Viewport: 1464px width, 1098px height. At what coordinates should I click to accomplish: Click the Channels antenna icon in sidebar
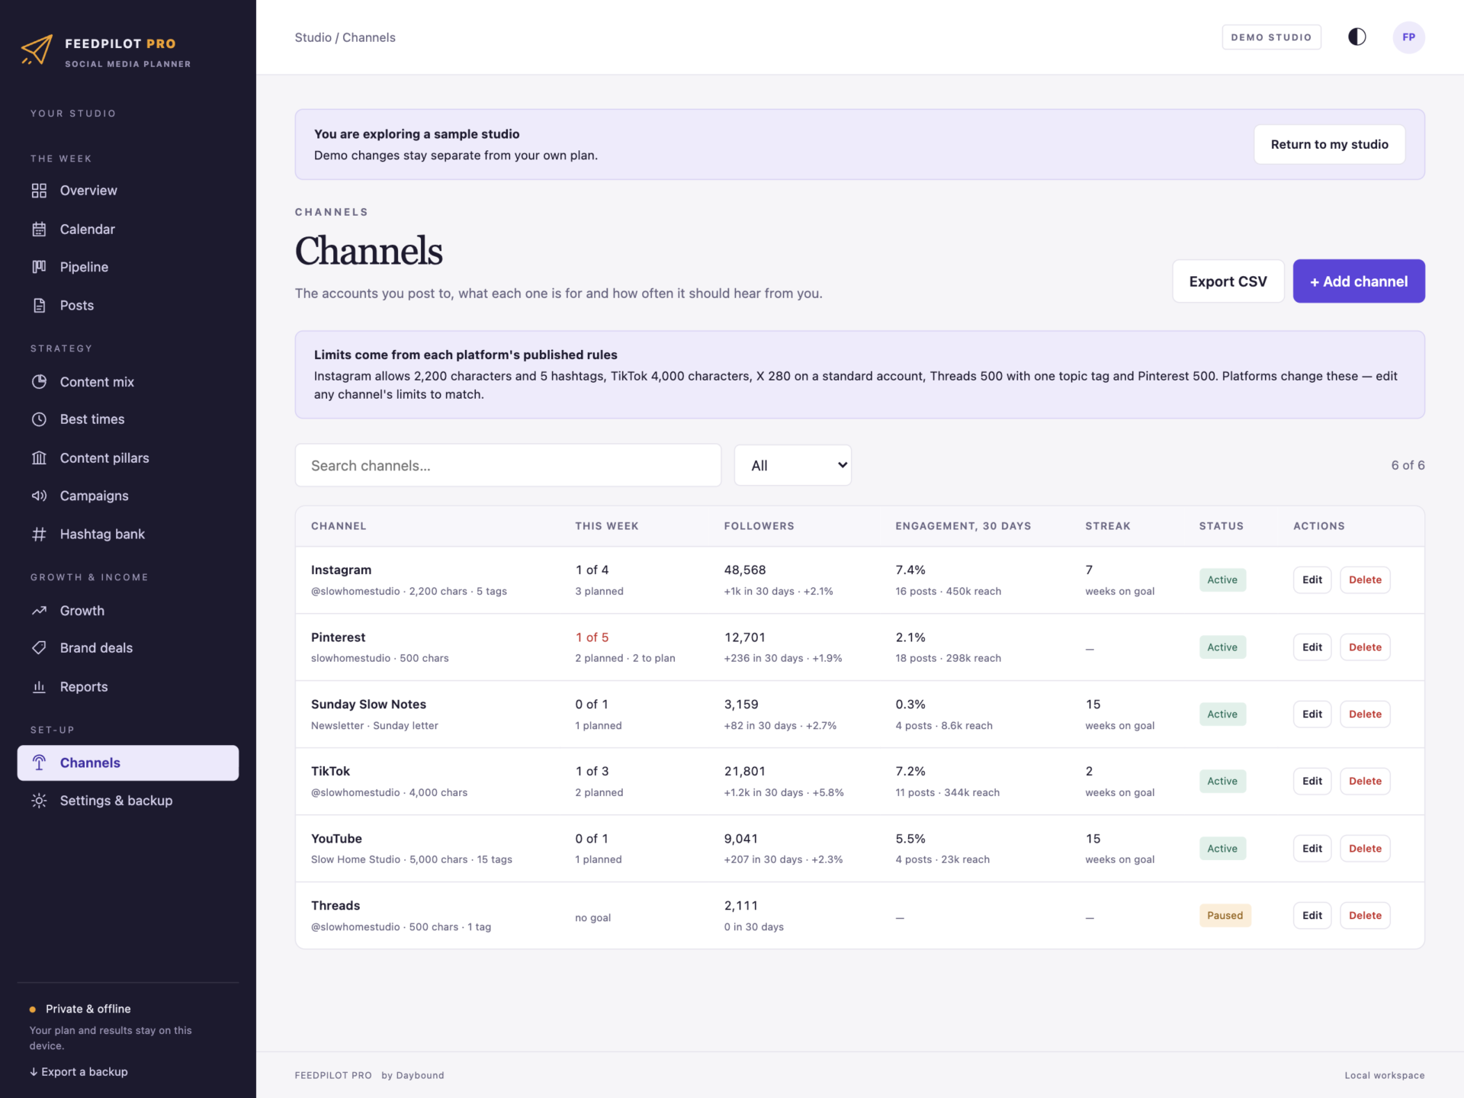pyautogui.click(x=39, y=762)
